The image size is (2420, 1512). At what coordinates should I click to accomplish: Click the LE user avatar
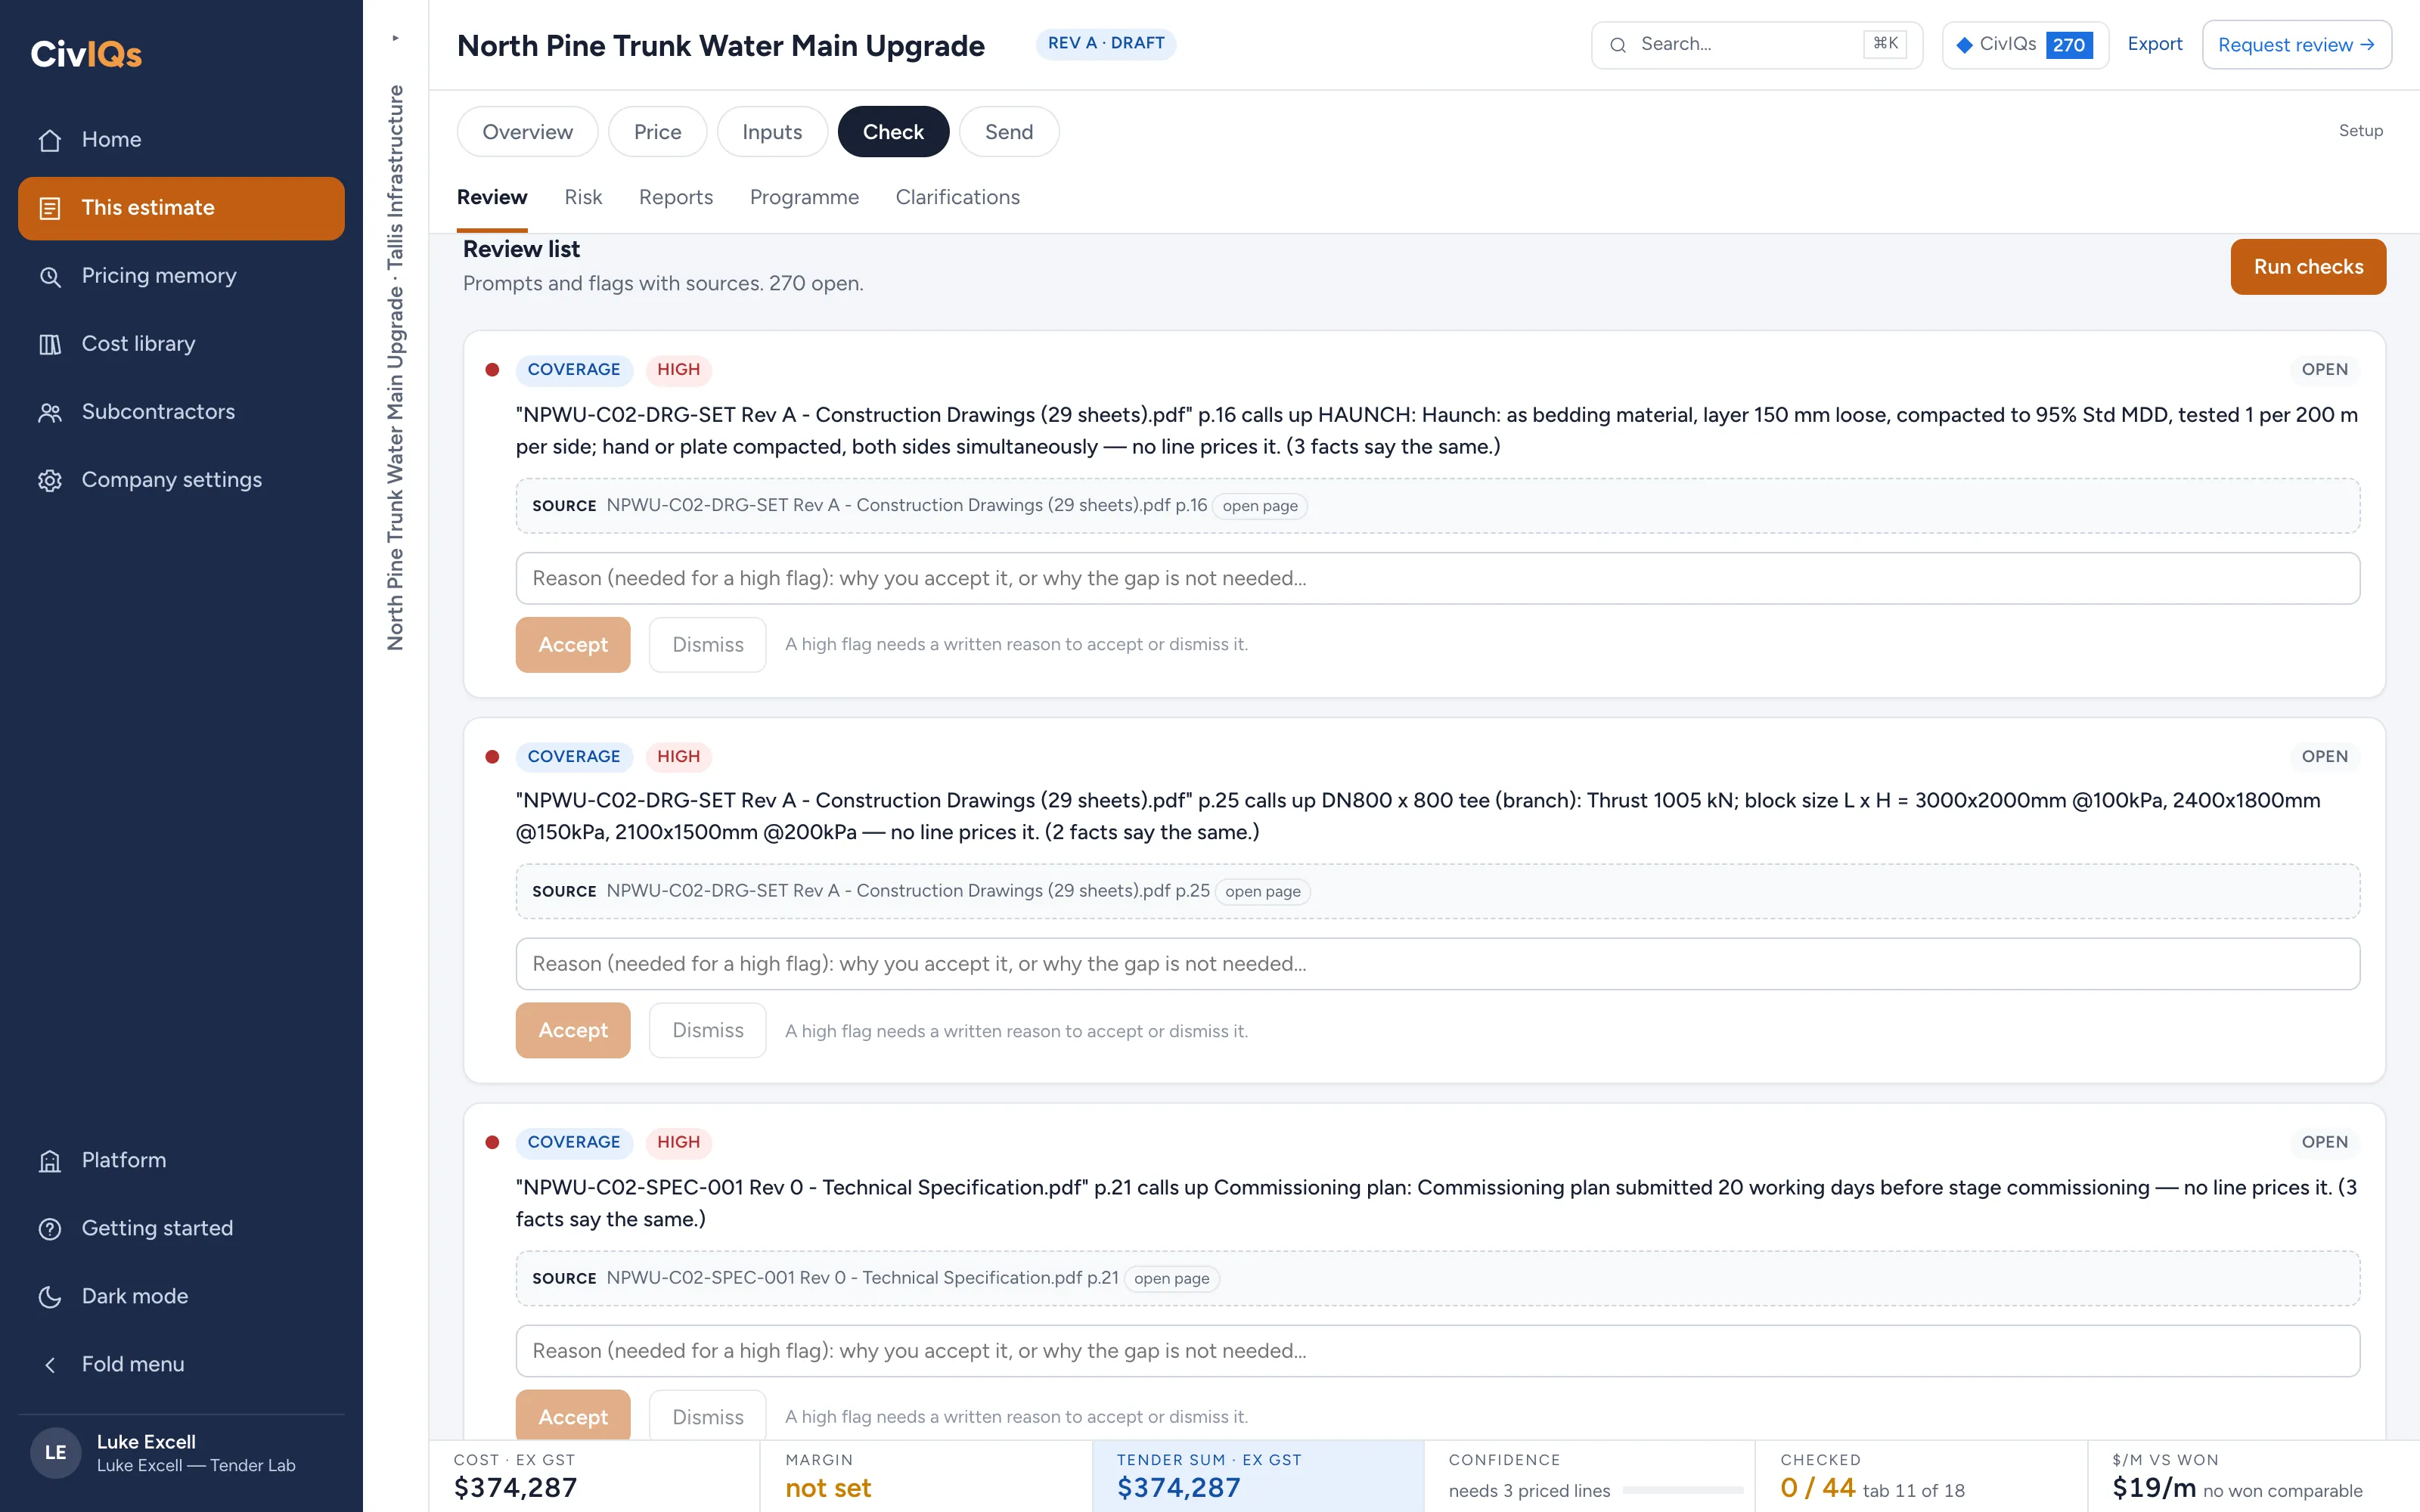pos(55,1452)
